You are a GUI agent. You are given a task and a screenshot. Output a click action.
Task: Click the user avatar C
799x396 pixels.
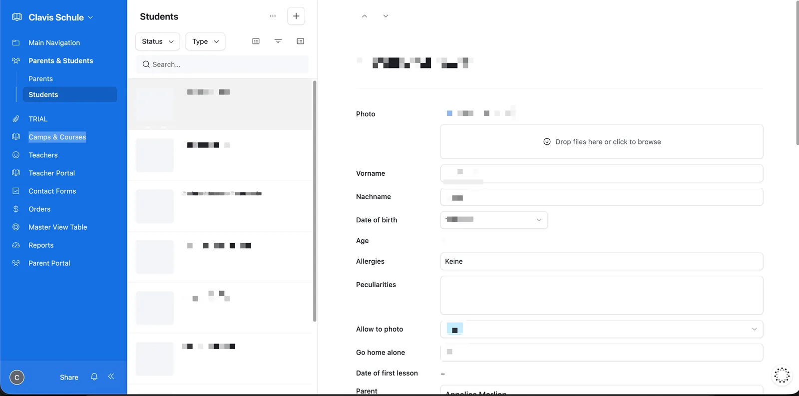coord(17,378)
